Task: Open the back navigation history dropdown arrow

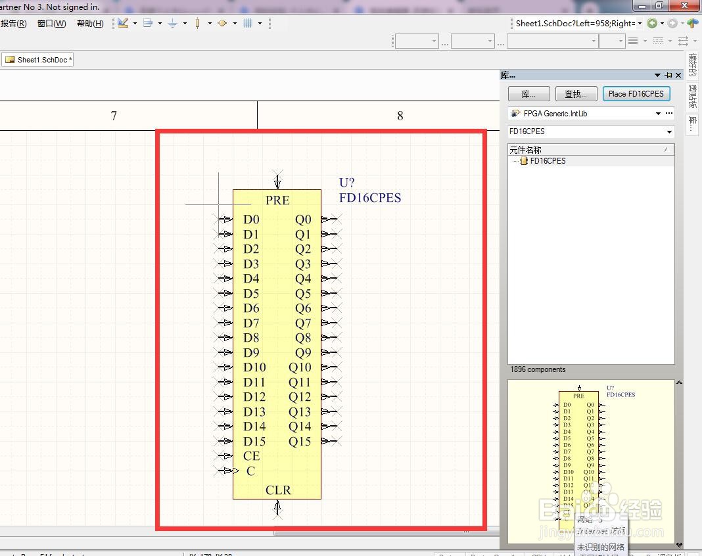Action: click(x=662, y=23)
